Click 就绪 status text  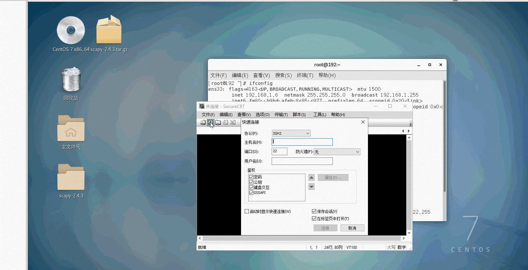point(202,248)
